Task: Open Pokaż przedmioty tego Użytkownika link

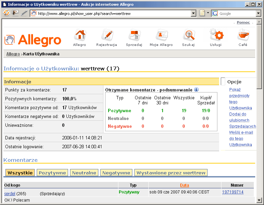Action: point(241,99)
